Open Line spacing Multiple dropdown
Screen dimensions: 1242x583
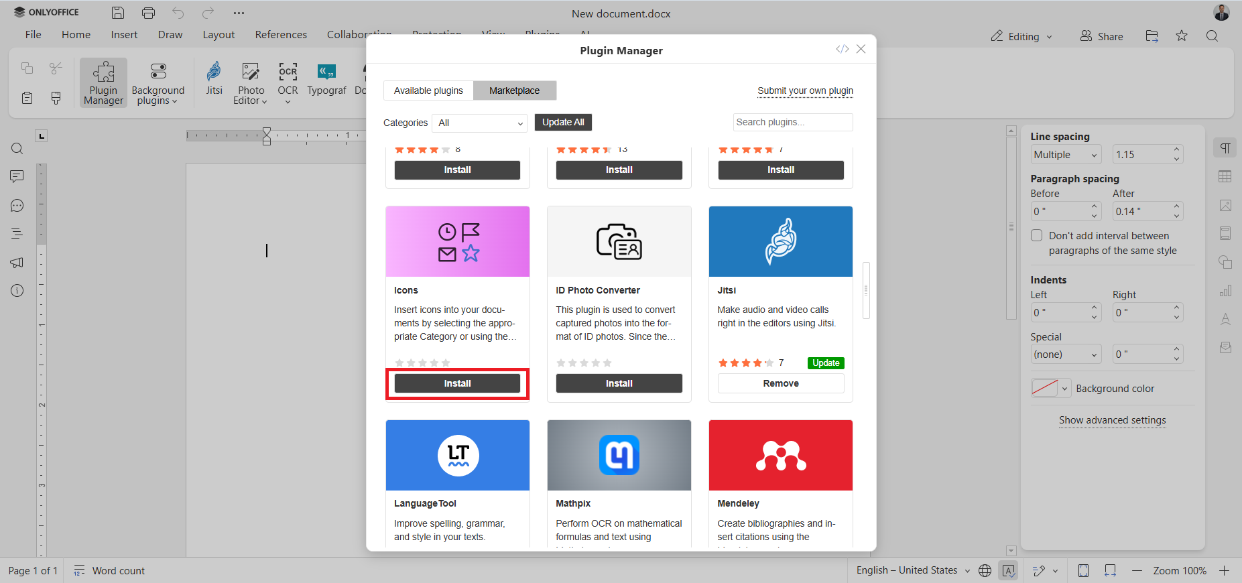click(1066, 154)
